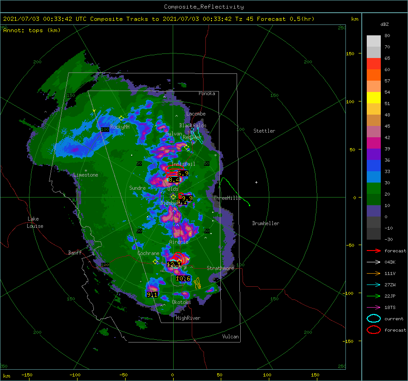This screenshot has width=408, height=381.
Task: Click the 'Annot: tops (km)' annotation text
Action: point(32,30)
